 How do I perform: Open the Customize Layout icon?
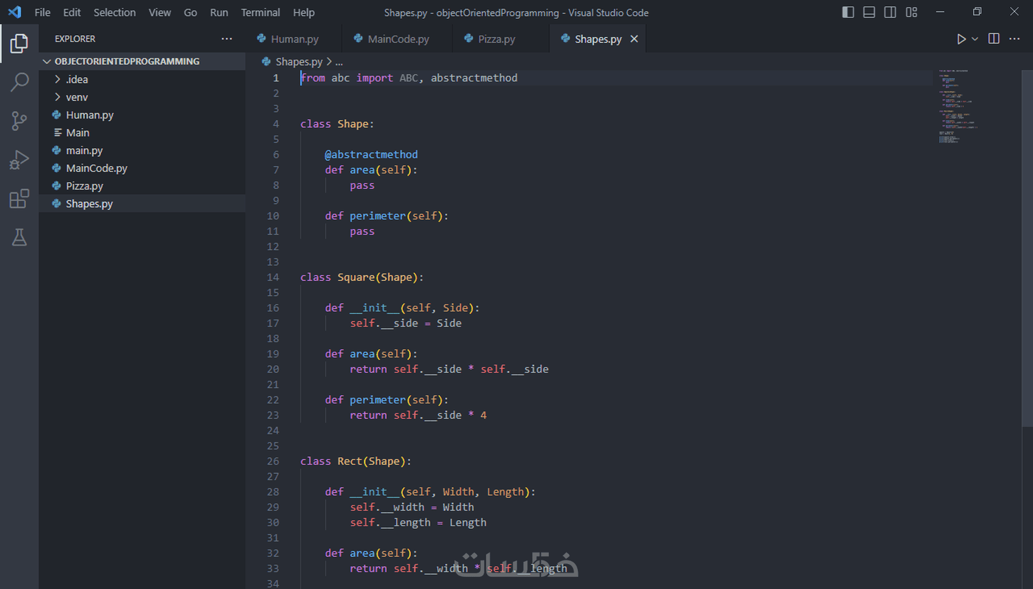point(911,12)
